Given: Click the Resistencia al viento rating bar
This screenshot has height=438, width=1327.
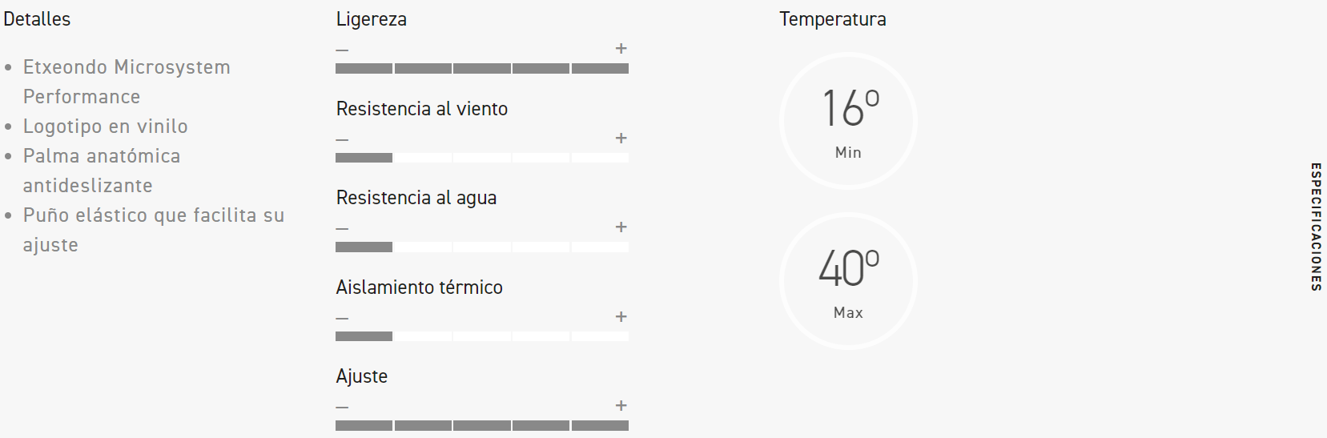Looking at the screenshot, I should click(x=482, y=158).
